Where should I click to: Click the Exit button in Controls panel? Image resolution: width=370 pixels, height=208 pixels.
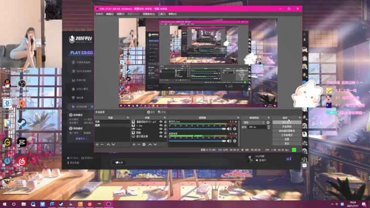(287, 143)
